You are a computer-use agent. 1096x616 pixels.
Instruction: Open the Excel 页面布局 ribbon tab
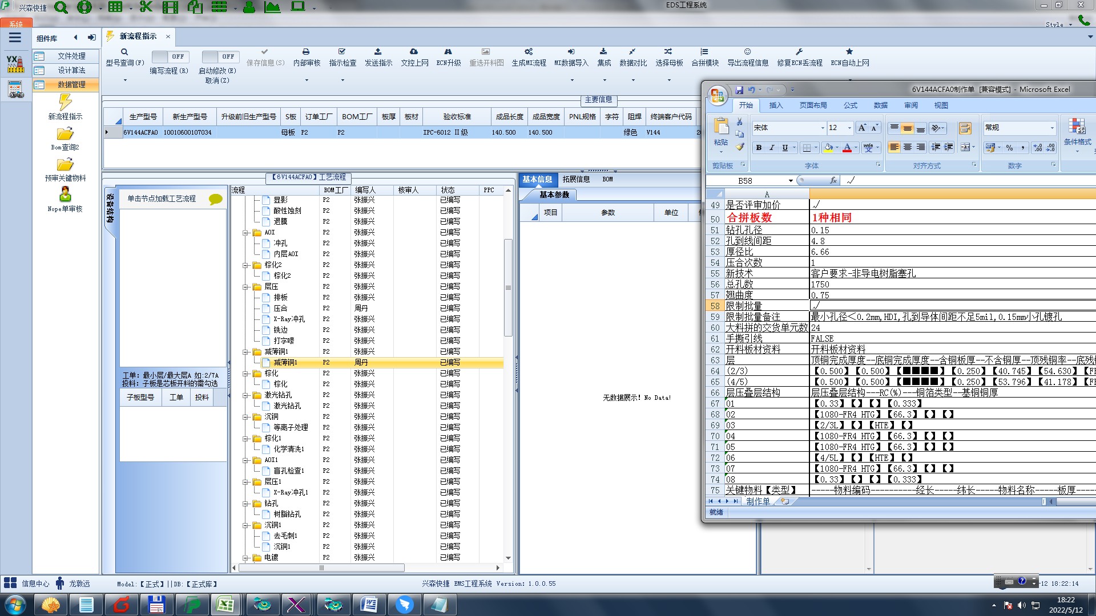pyautogui.click(x=813, y=106)
